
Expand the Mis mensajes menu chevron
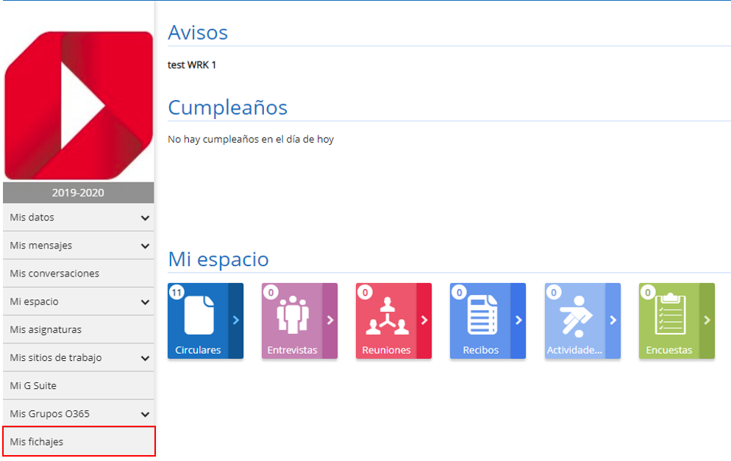pos(145,246)
